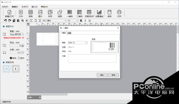The height and width of the screenshot is (104, 179).
Task: Click the 一维码 barcode toolbar icon
Action: [x=70, y=14]
